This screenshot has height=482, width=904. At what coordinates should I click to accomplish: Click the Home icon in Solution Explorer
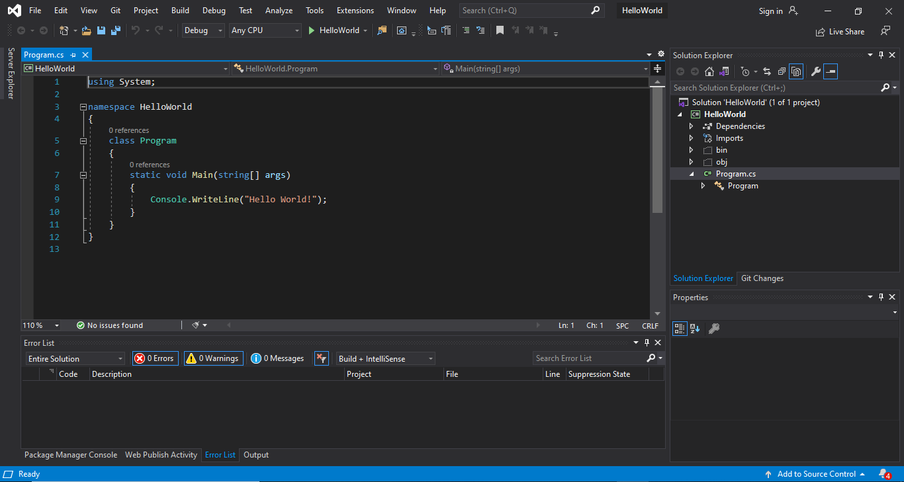pos(709,71)
